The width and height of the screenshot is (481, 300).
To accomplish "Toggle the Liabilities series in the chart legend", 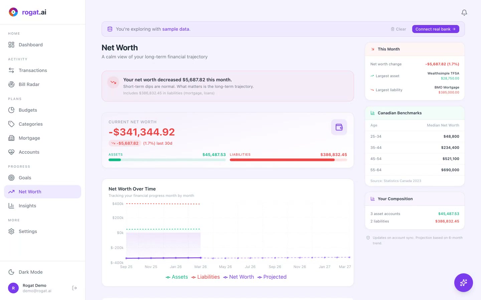I will [x=205, y=277].
